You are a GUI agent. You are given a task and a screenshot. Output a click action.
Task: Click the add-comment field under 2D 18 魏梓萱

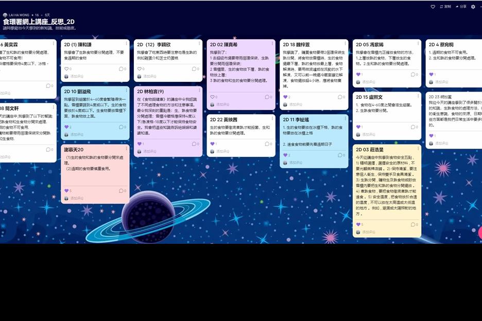tap(296, 104)
